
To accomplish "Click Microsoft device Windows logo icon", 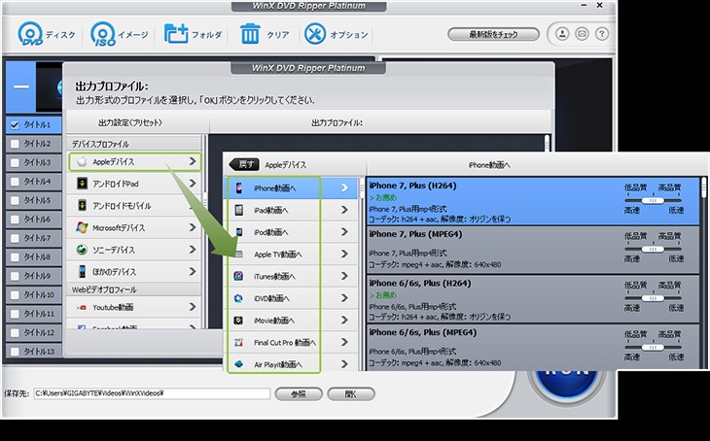I will coord(82,227).
